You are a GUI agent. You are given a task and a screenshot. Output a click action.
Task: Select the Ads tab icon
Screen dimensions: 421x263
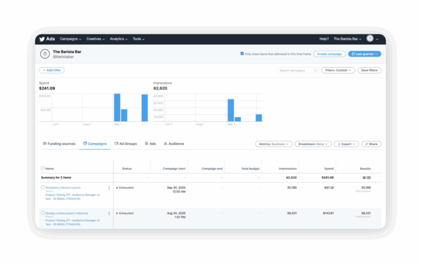(146, 143)
